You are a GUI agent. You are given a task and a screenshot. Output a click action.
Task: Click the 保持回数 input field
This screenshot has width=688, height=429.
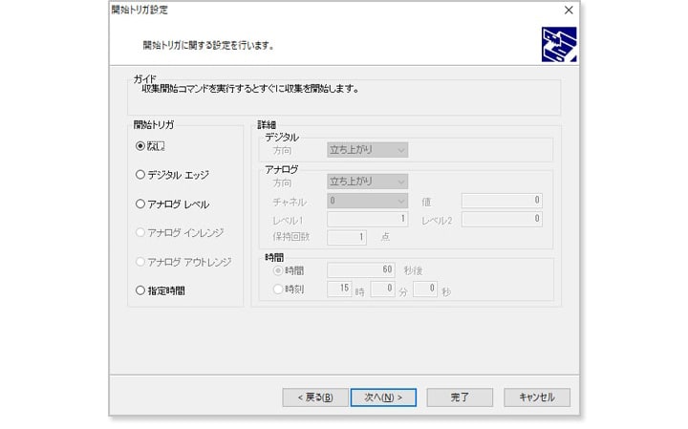pos(347,238)
